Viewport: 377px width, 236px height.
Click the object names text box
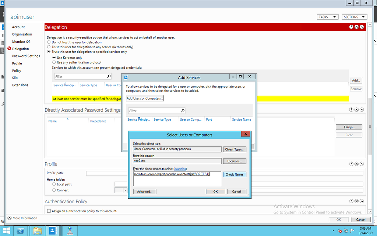click(x=177, y=178)
